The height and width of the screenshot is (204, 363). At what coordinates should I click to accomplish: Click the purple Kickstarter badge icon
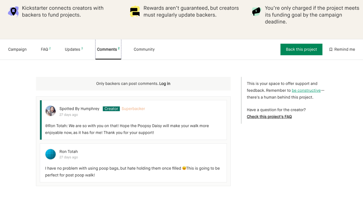pos(13,12)
